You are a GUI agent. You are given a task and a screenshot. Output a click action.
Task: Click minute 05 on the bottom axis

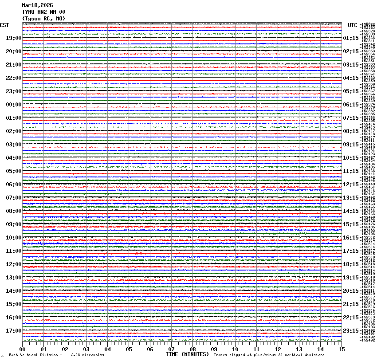click(129, 349)
